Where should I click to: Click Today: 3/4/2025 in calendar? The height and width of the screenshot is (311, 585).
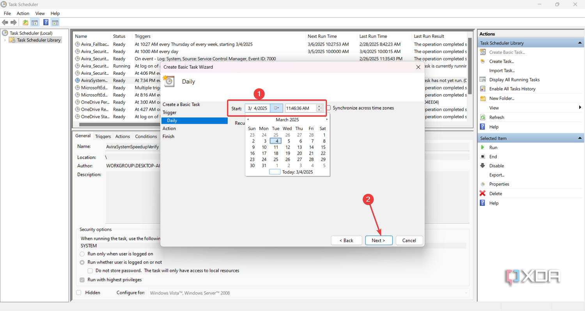coord(298,172)
